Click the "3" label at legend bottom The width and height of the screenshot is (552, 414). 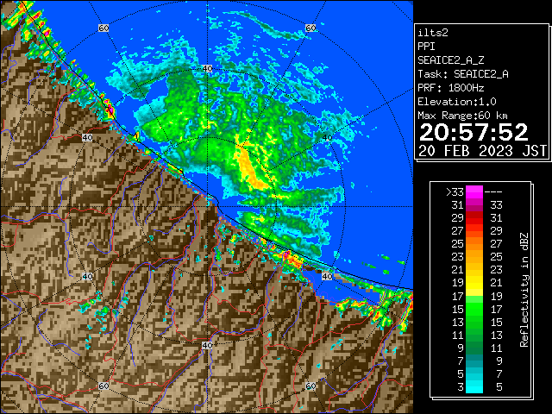pyautogui.click(x=461, y=387)
